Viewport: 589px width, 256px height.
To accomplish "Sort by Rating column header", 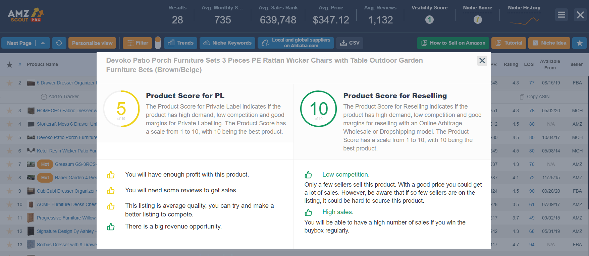I will (x=511, y=64).
